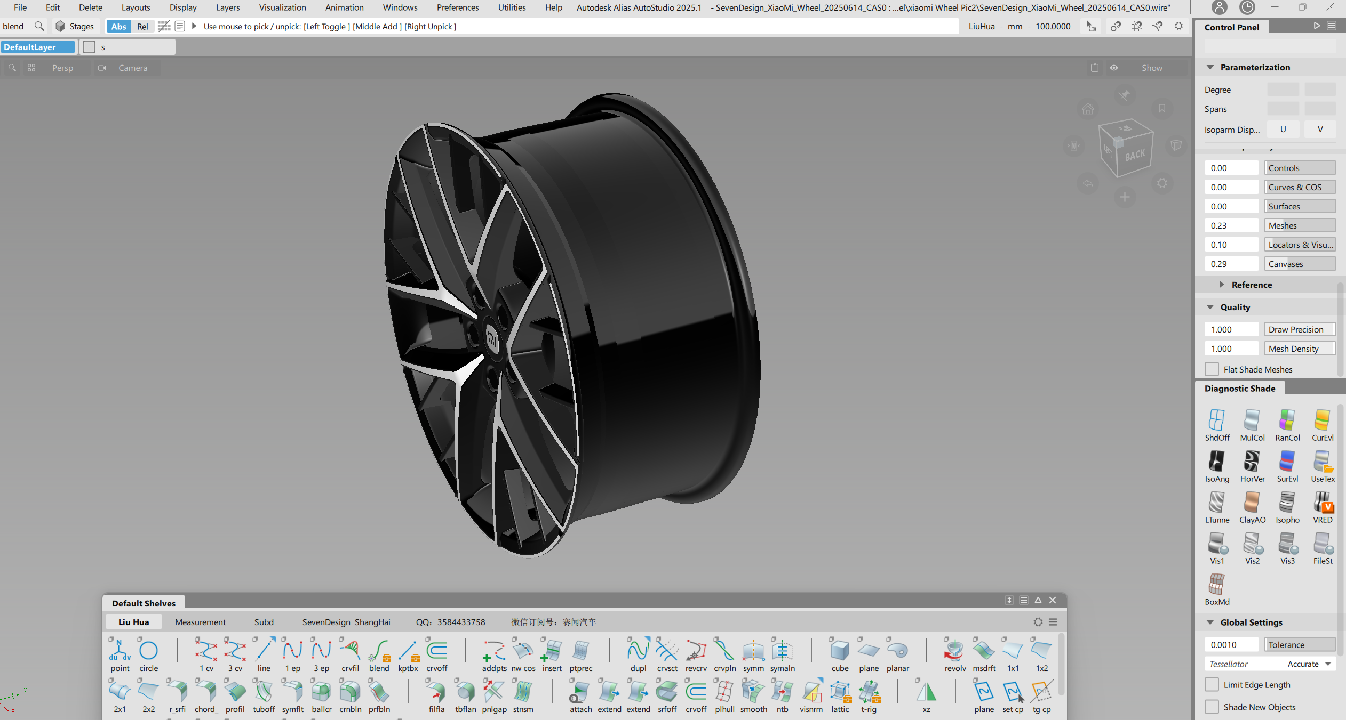Pick the surface fillet (filfla) tool
The width and height of the screenshot is (1346, 720).
point(436,693)
